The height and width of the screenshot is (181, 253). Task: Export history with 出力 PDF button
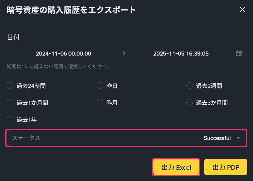226,168
